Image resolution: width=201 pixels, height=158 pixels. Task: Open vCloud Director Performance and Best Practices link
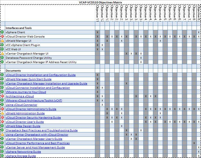[38, 143]
